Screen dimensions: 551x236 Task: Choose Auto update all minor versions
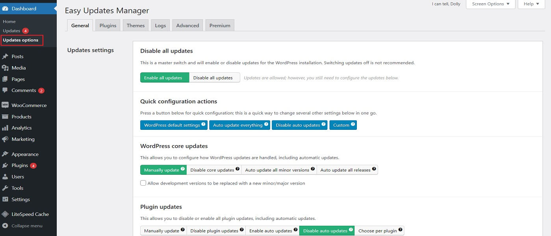pos(279,170)
